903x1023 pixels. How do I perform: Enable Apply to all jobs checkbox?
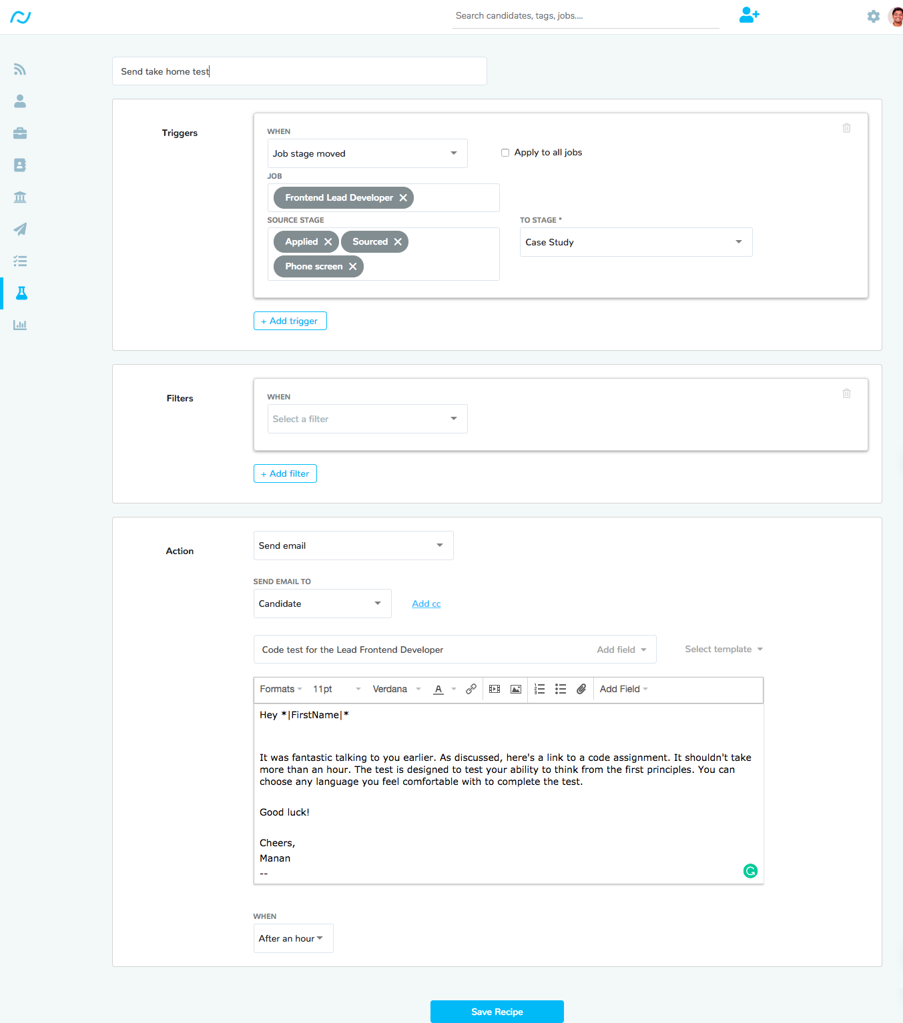(505, 153)
